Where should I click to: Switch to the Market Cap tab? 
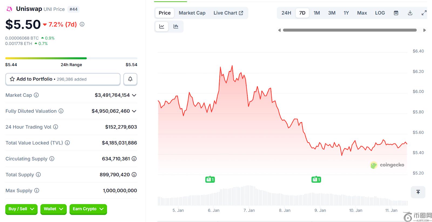(192, 13)
